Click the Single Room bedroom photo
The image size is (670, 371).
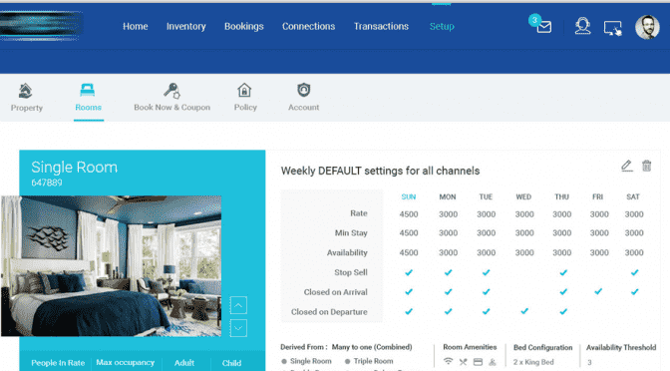[x=111, y=266]
